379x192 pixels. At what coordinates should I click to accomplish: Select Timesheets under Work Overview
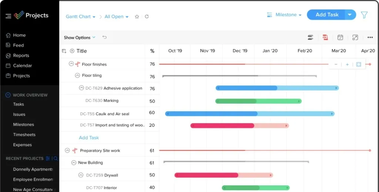[24, 135]
